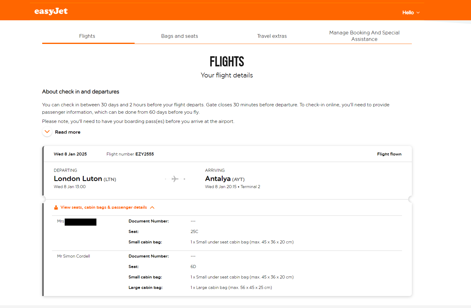Click the orange passenger icon
This screenshot has height=308, width=471.
[x=56, y=207]
